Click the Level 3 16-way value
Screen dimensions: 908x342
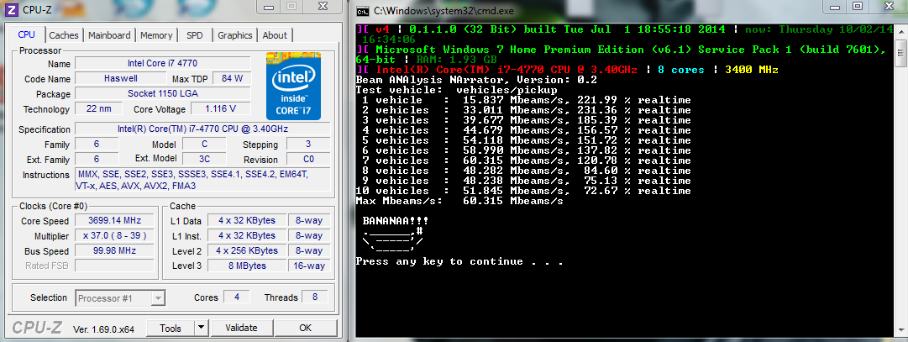click(x=309, y=266)
